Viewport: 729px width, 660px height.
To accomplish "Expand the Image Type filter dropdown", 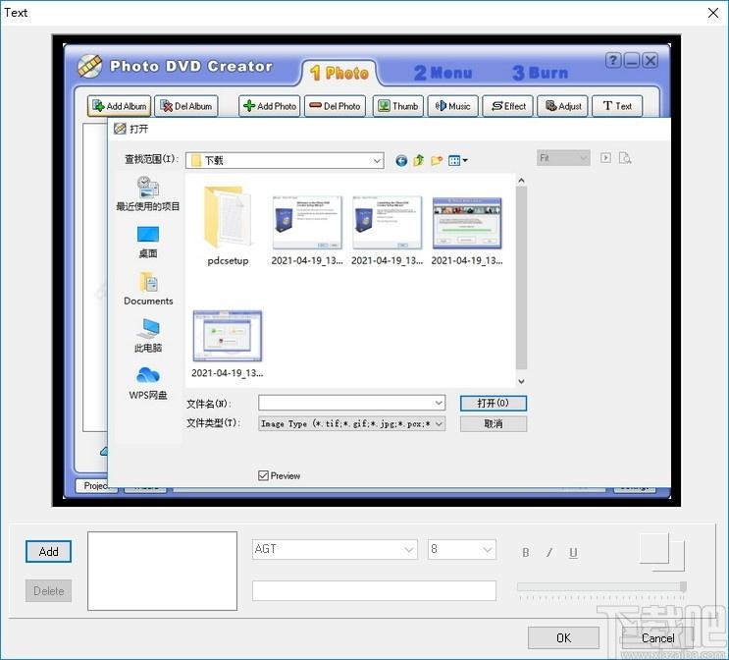I will click(439, 423).
